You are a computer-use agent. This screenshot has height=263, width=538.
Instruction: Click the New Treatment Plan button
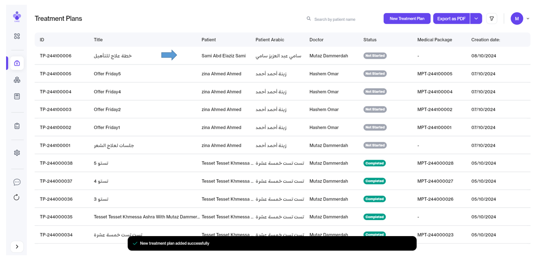(407, 19)
